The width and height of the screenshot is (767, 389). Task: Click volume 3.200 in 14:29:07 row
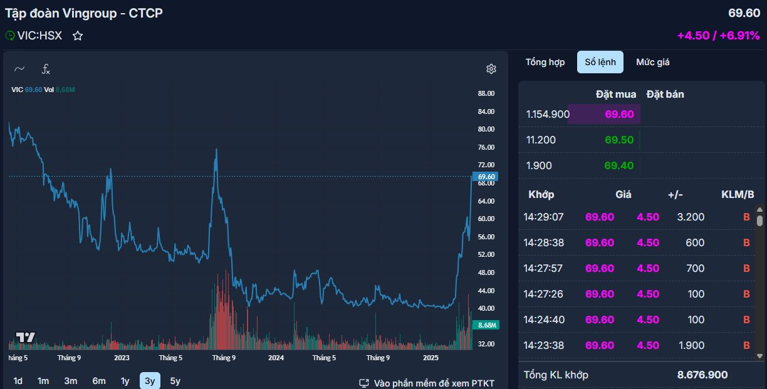click(x=691, y=217)
